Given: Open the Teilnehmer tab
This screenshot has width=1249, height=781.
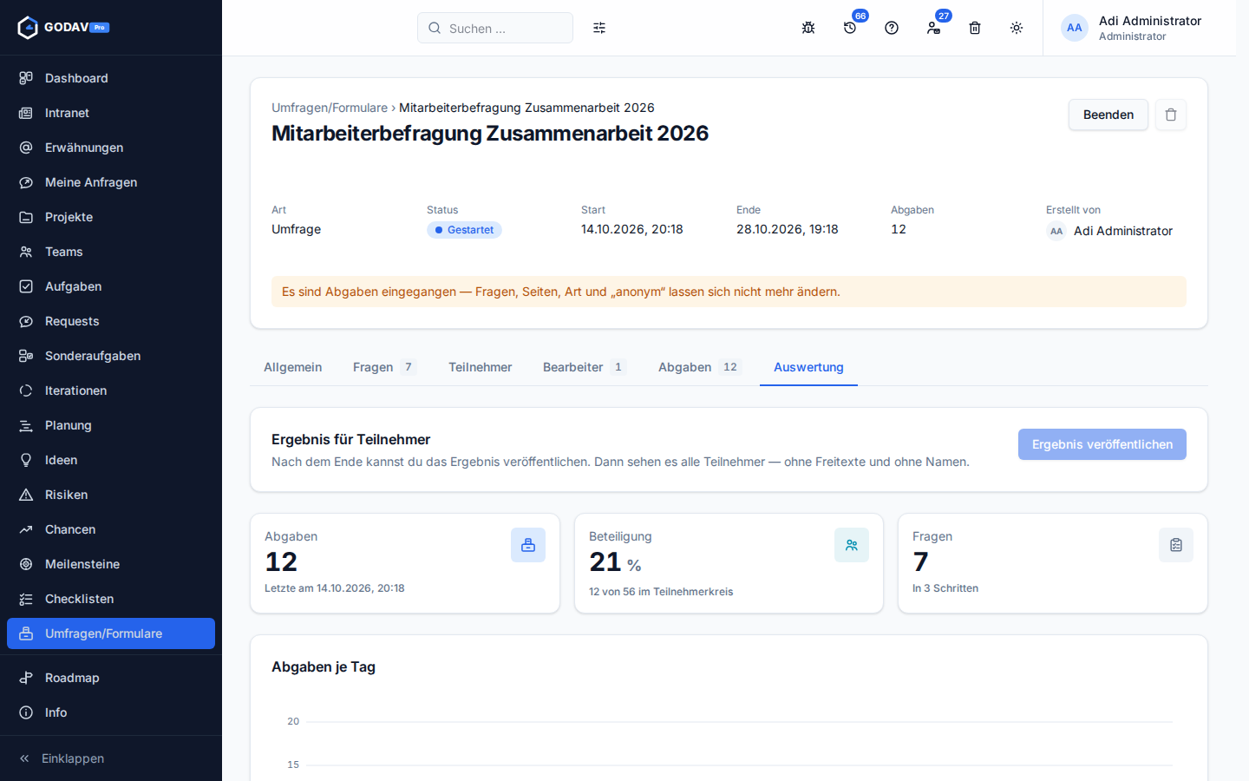Looking at the screenshot, I should point(481,367).
